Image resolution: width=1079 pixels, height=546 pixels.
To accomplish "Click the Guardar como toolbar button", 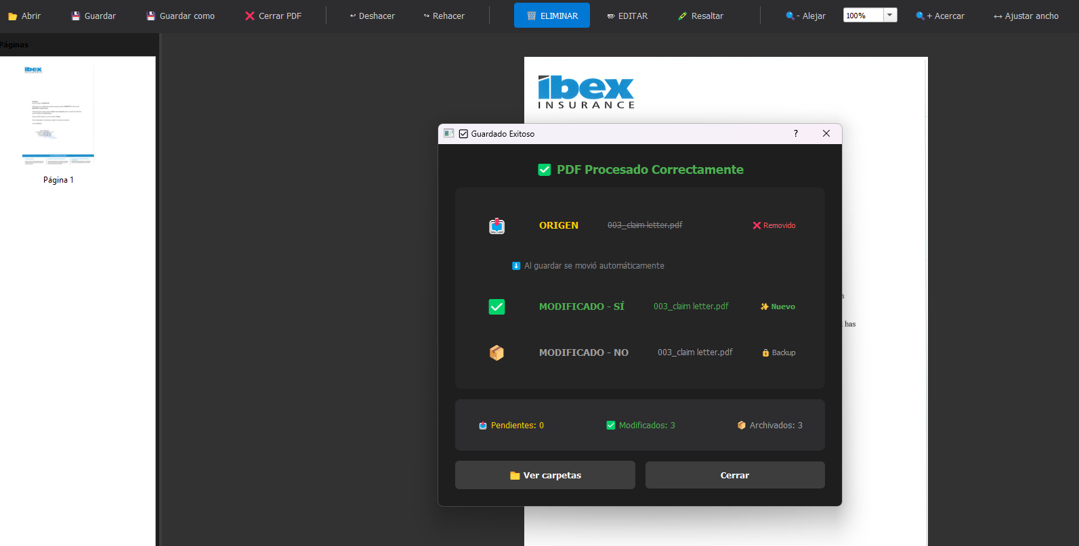I will (x=181, y=16).
